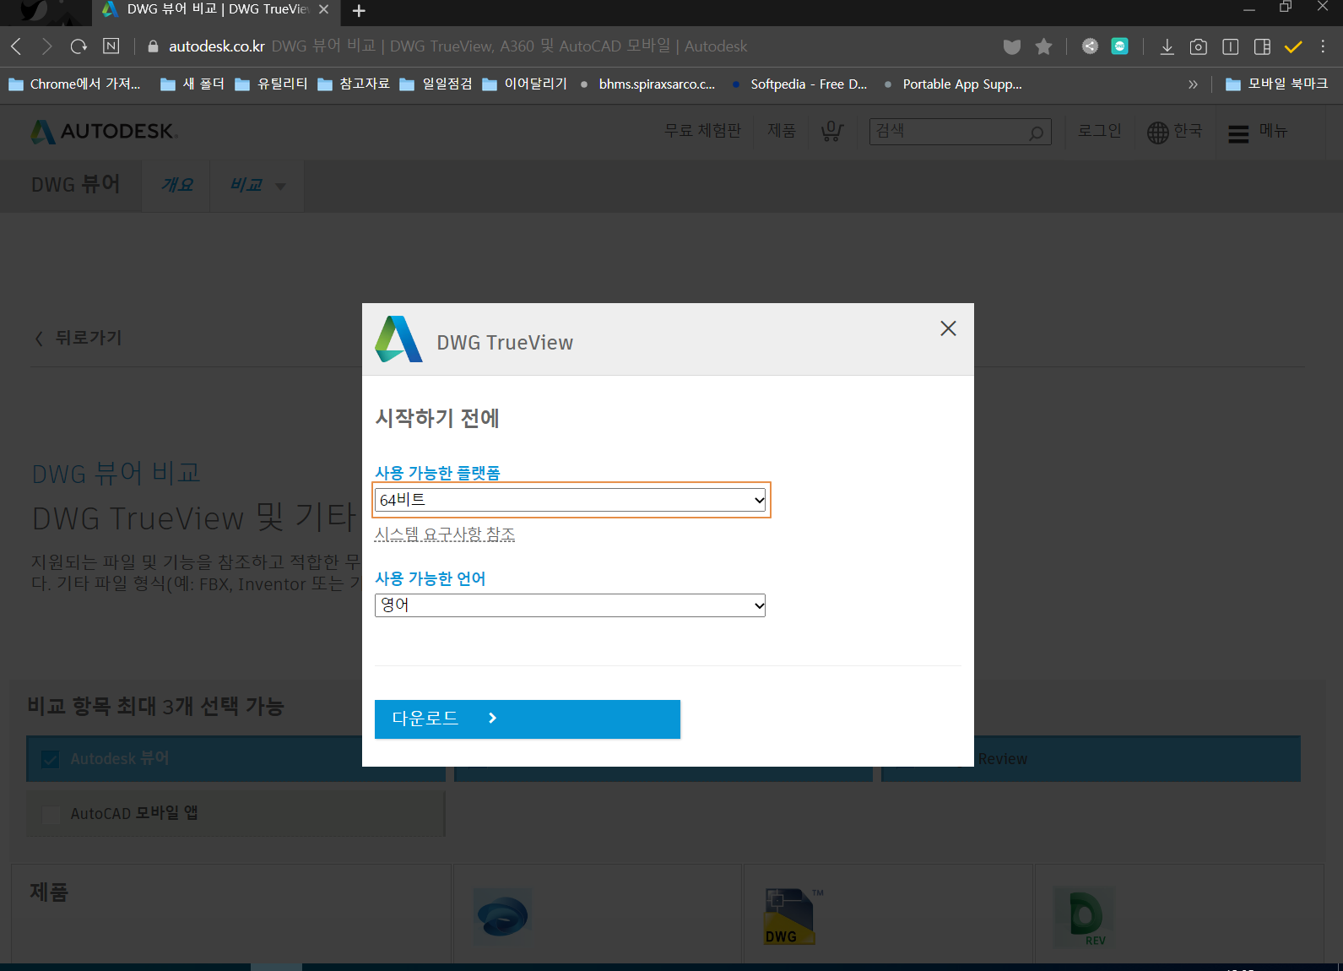Open the Chrome에서 가져... bookmark folder

point(74,84)
